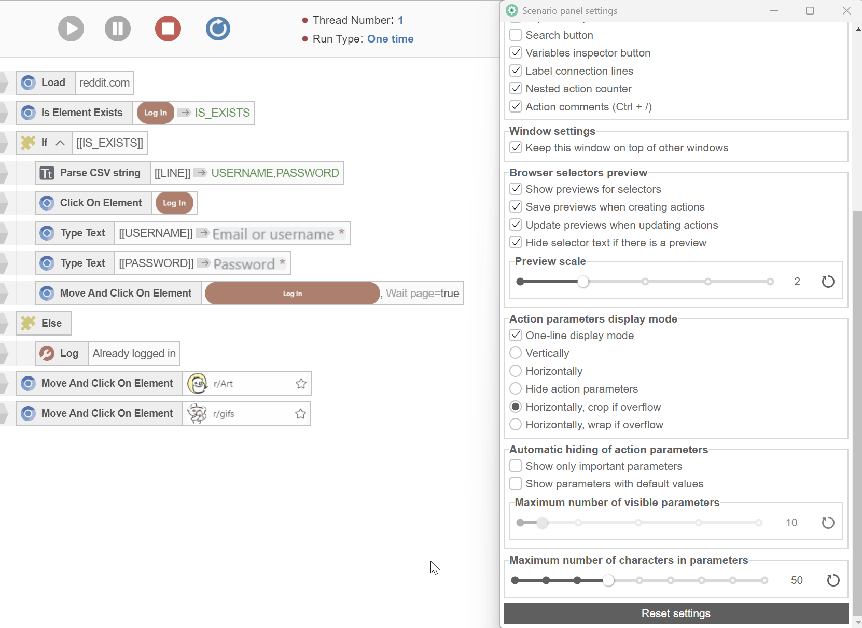This screenshot has width=862, height=628.
Task: Click the Reset settings button
Action: coord(676,613)
